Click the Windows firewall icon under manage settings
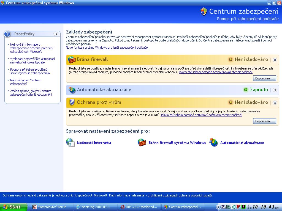 (142, 142)
